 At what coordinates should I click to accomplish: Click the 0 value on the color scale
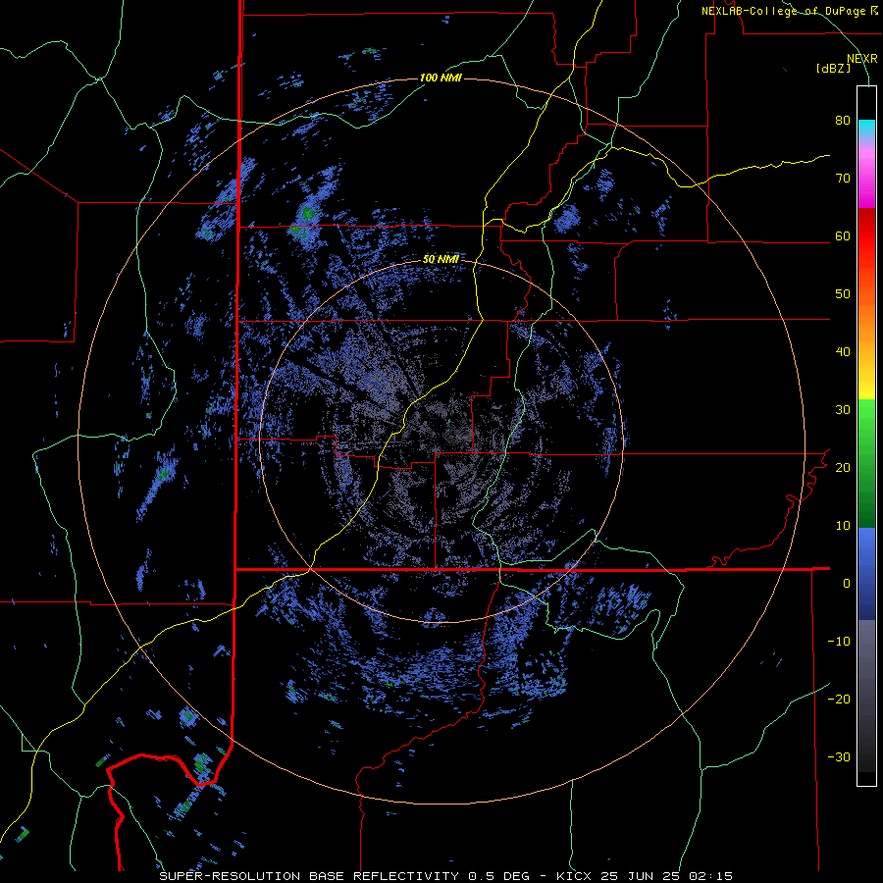847,584
